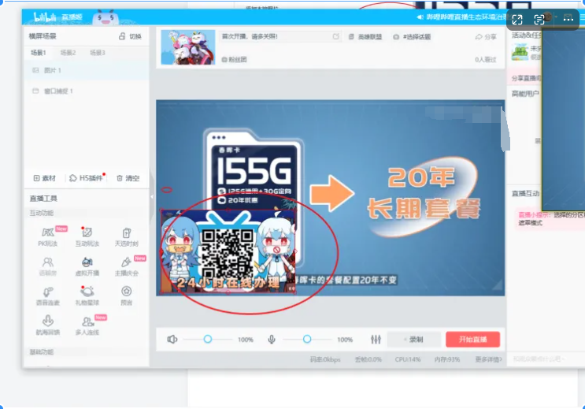Switch to 场景2 tab
Image resolution: width=585 pixels, height=409 pixels.
click(68, 53)
